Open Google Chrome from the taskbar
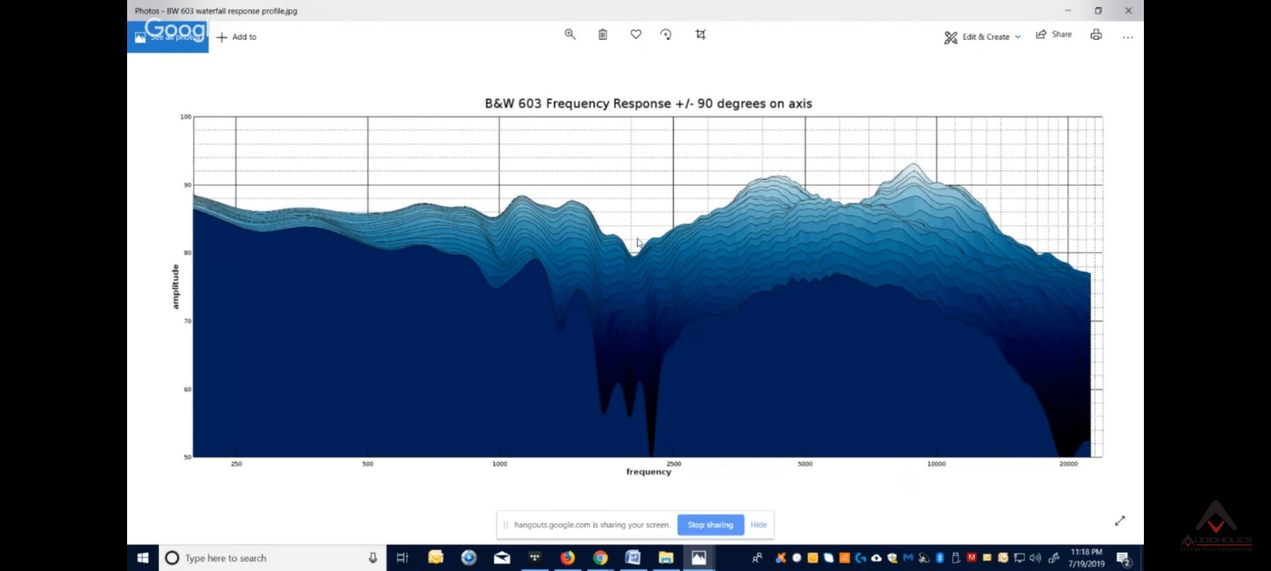The width and height of the screenshot is (1271, 571). tap(600, 558)
